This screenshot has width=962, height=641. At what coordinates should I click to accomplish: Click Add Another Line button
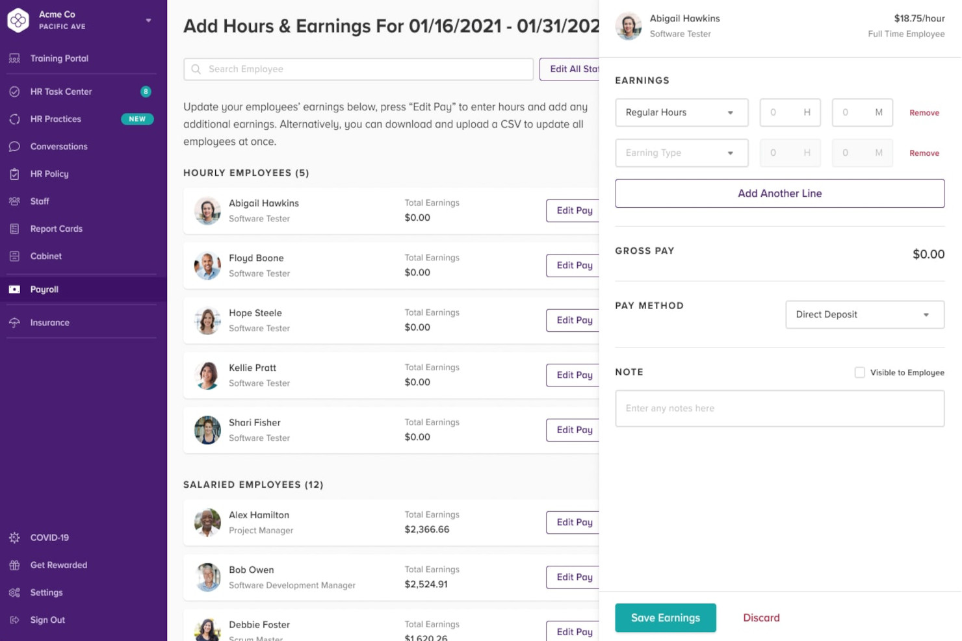tap(779, 194)
